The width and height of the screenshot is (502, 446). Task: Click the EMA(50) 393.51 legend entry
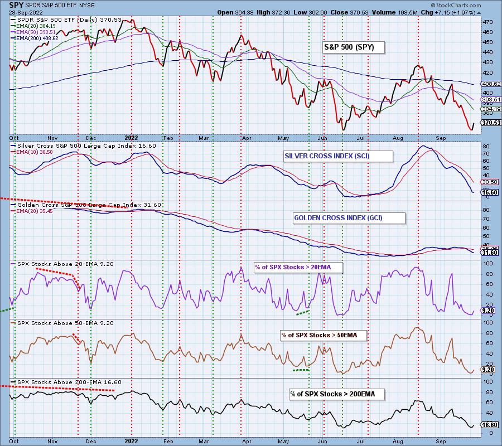[33, 32]
